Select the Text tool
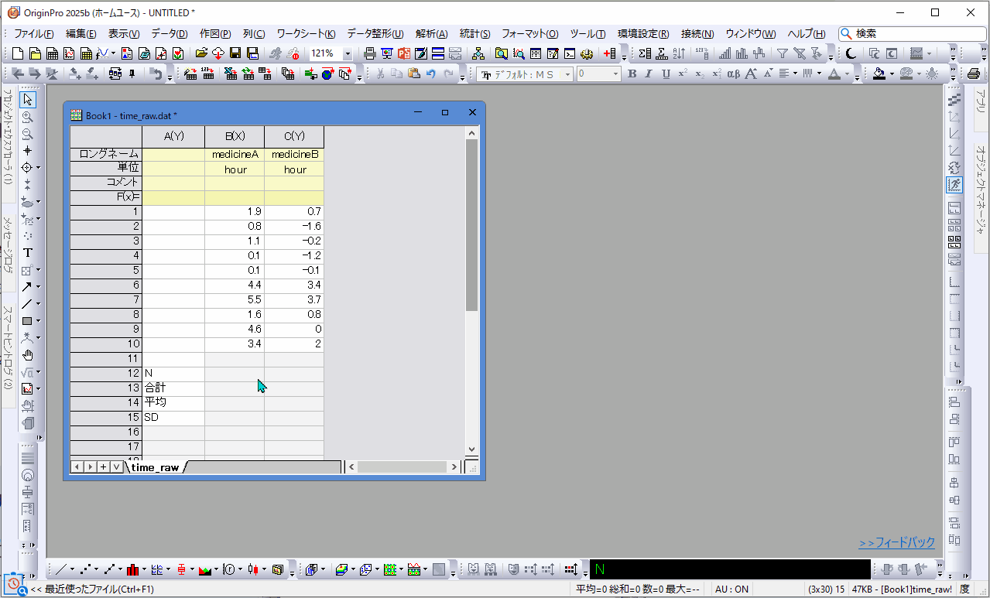Viewport: 990px width, 598px height. [x=28, y=253]
